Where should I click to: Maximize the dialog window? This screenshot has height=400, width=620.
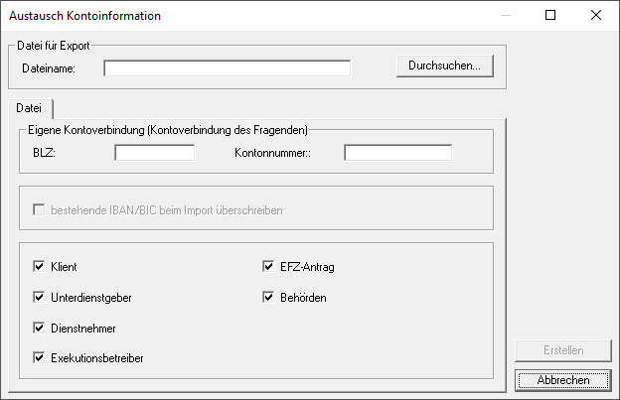coord(550,15)
